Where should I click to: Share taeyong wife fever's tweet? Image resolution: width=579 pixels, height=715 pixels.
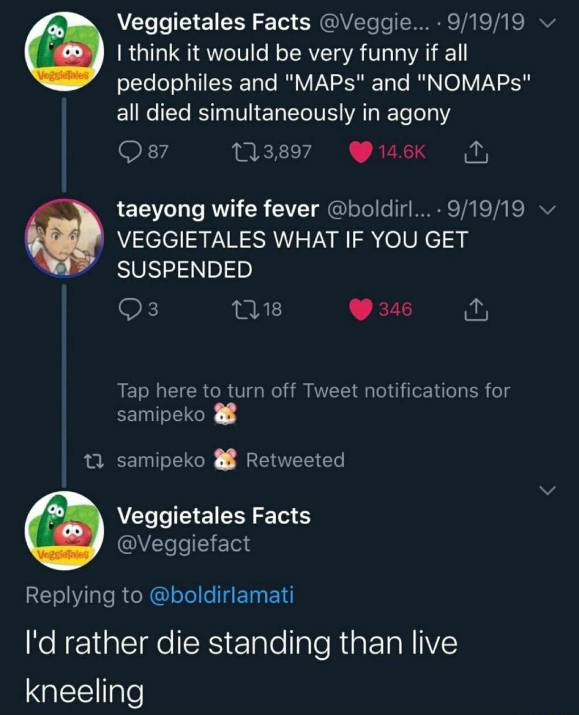[476, 309]
